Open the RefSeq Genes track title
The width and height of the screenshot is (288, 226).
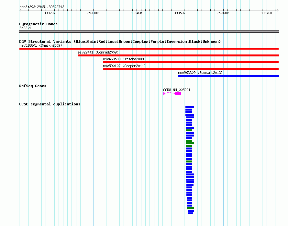coord(33,86)
